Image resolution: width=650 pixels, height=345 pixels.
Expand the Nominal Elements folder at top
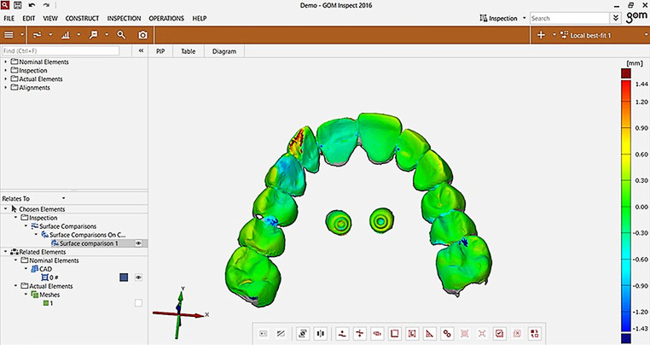coord(6,61)
